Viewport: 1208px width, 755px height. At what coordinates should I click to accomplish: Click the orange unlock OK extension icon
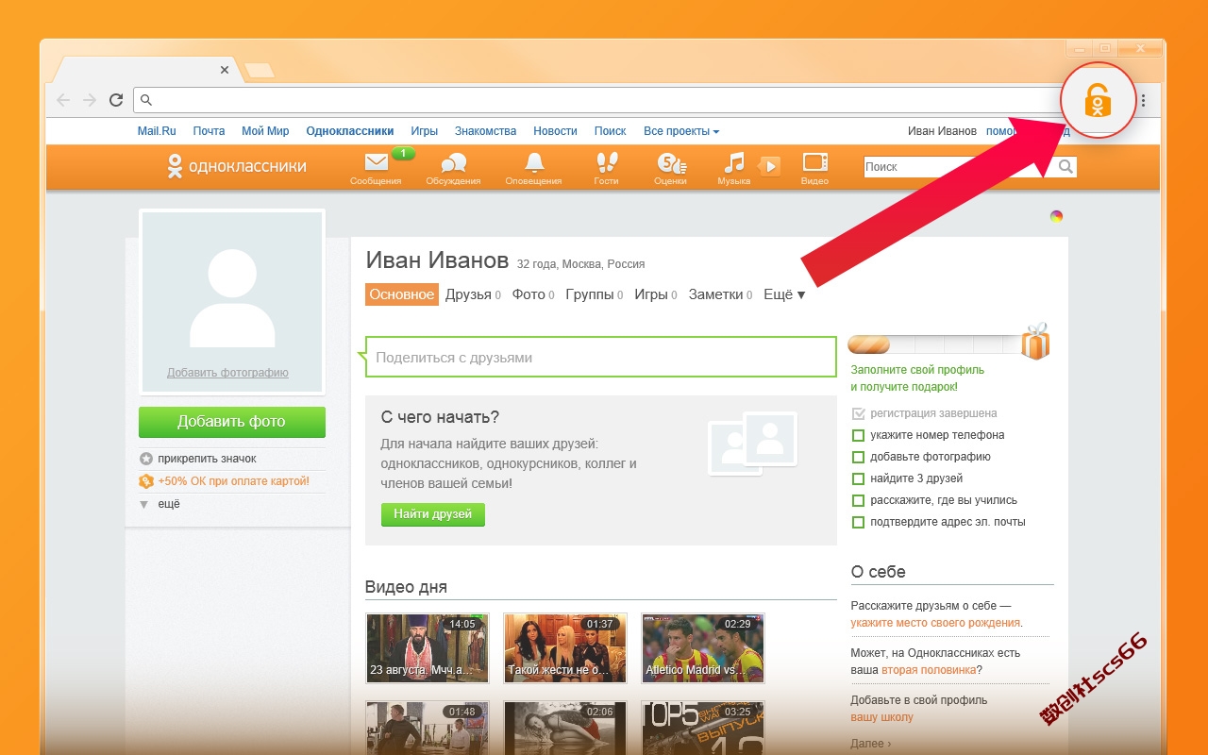[1097, 100]
